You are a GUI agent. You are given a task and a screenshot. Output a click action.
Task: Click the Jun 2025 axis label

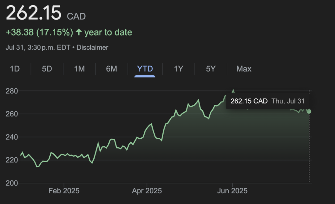point(232,191)
